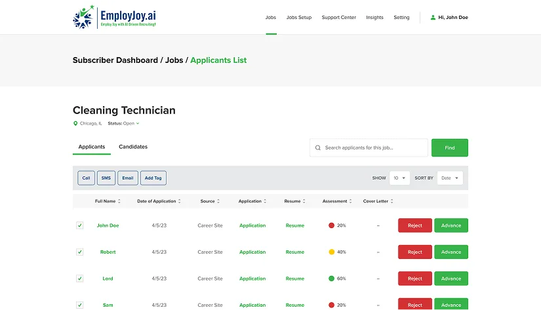Image resolution: width=541 pixels, height=310 pixels.
Task: Click the search magnifier icon
Action: click(318, 148)
